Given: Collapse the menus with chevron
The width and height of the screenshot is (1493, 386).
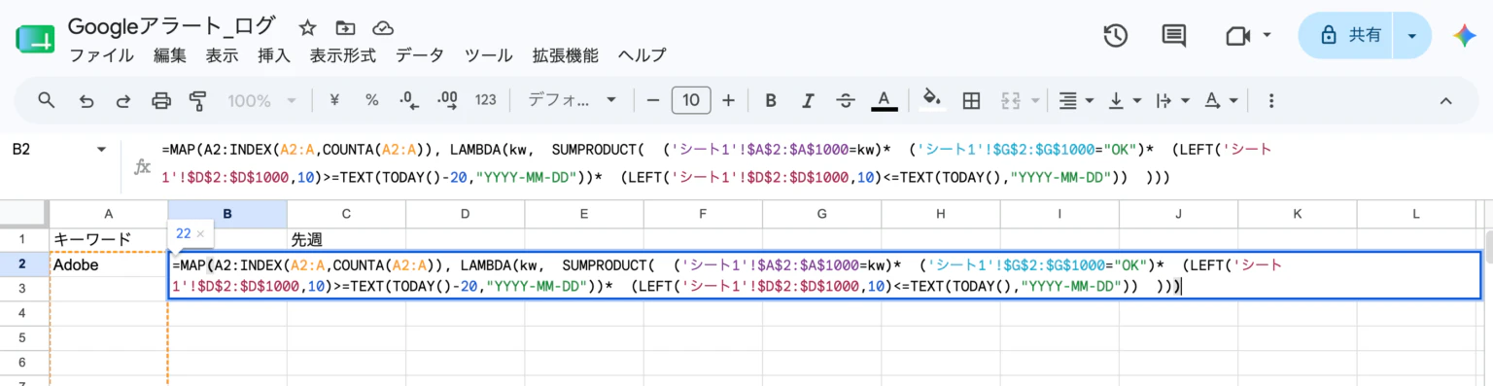Looking at the screenshot, I should coord(1445,100).
